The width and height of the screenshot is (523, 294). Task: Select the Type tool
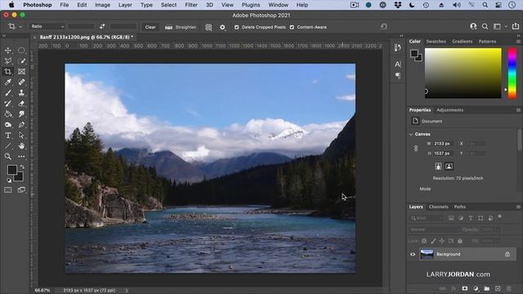(8, 136)
